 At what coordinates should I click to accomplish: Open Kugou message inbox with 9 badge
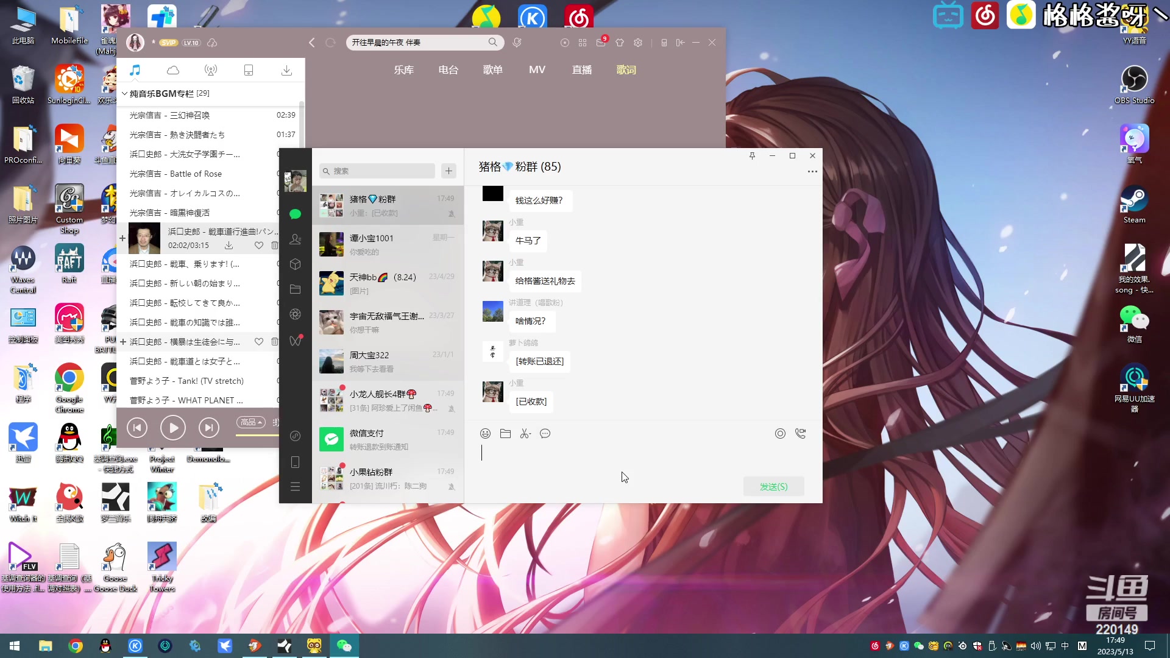pyautogui.click(x=601, y=42)
